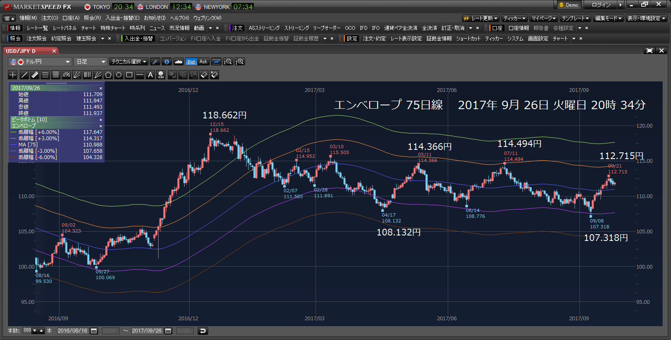Open the マイページ dropdown
Viewport: 671px width, 340px height.
(x=543, y=18)
